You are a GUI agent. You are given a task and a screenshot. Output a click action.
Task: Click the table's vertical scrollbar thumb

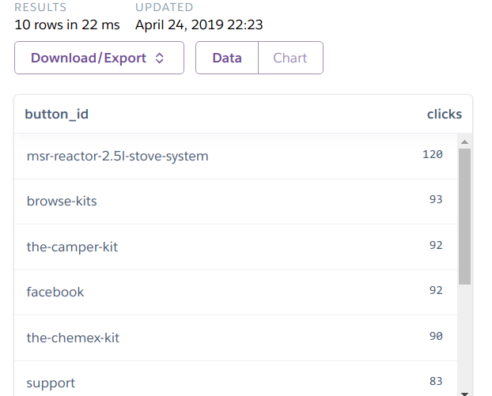click(464, 215)
